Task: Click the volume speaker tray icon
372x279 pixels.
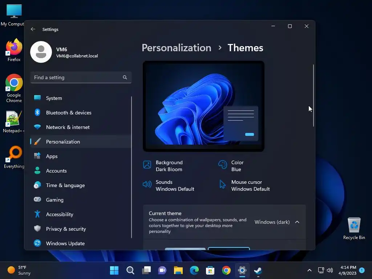Action: (x=330, y=270)
